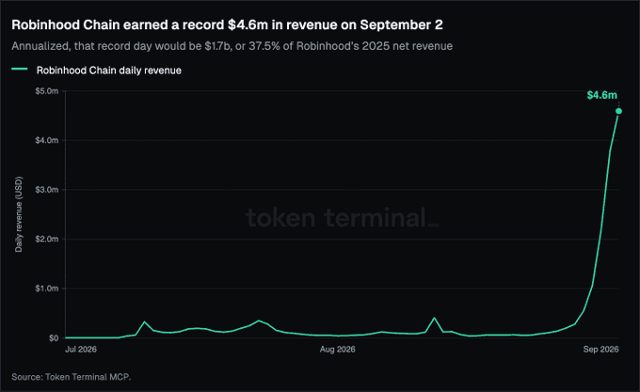This screenshot has width=640, height=392.
Task: Click the 'Robinhood Chain daily revenue' legend label
Action: (108, 71)
